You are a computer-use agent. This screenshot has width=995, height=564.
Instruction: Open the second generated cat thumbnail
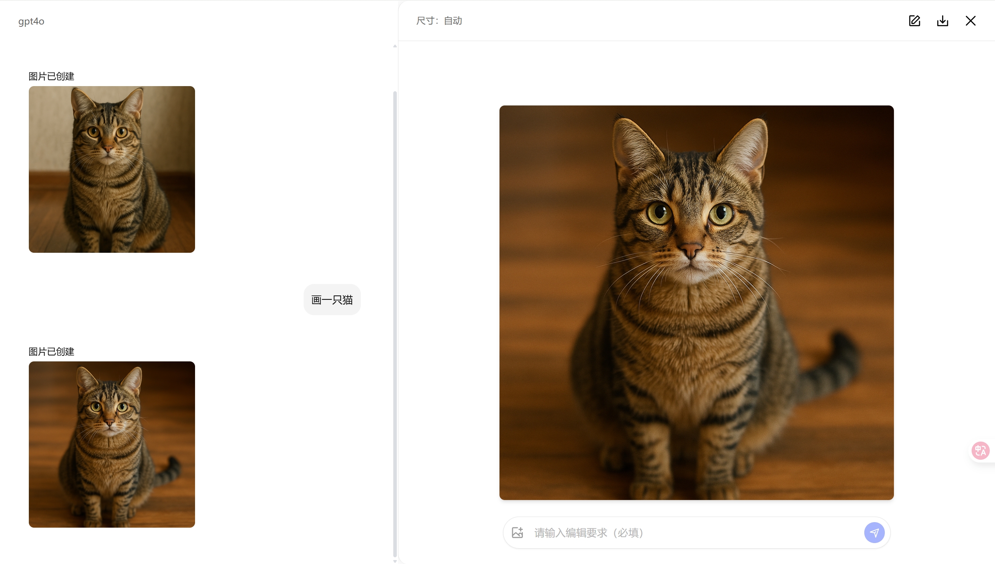111,445
